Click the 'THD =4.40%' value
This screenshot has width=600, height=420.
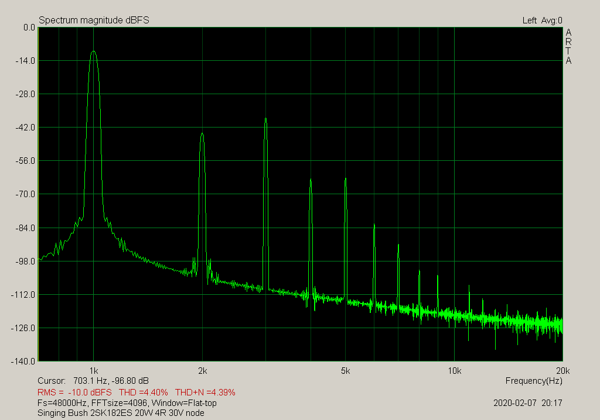click(x=144, y=392)
